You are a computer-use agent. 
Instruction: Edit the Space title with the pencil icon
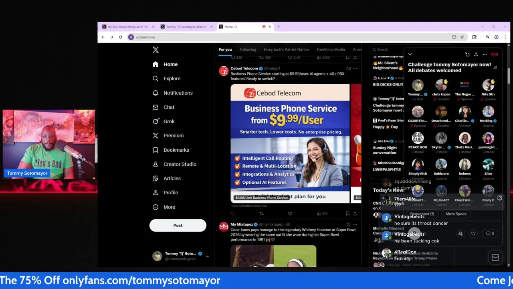coord(495,67)
